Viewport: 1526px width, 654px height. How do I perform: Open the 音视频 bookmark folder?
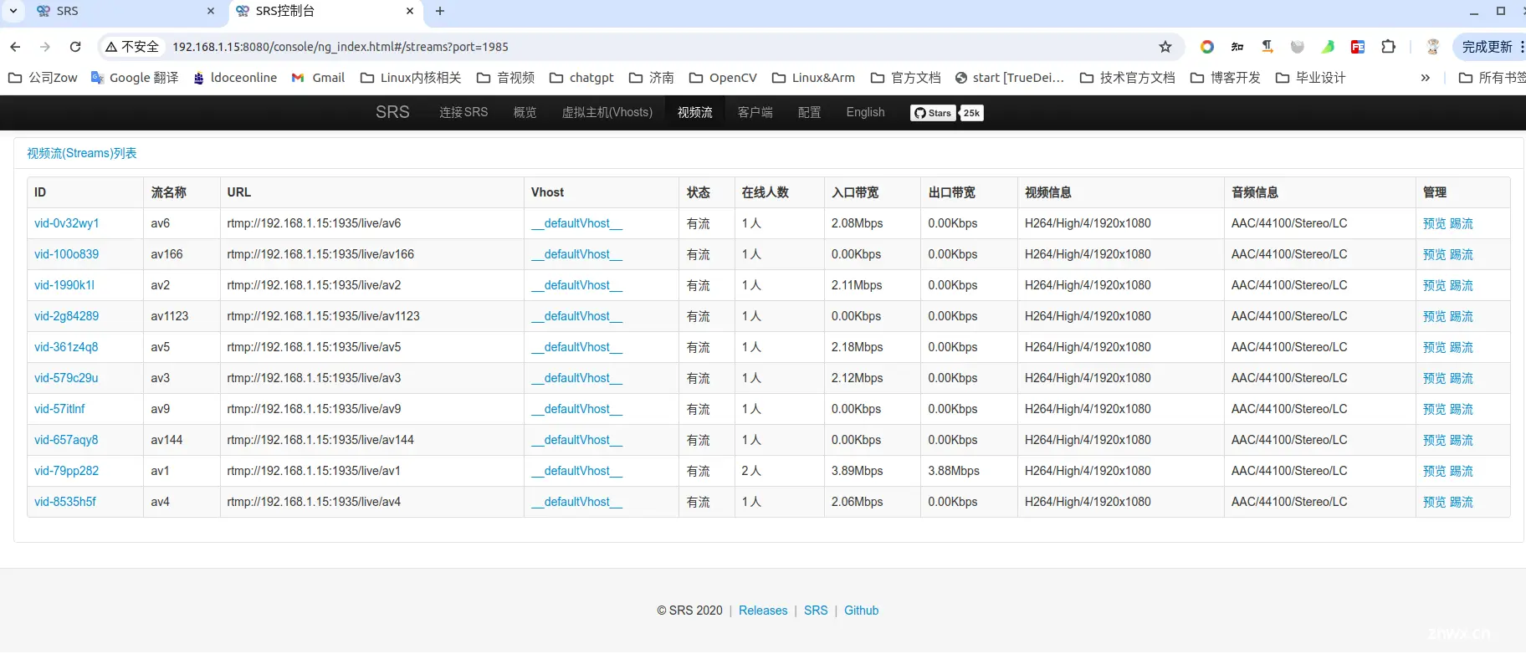click(506, 78)
